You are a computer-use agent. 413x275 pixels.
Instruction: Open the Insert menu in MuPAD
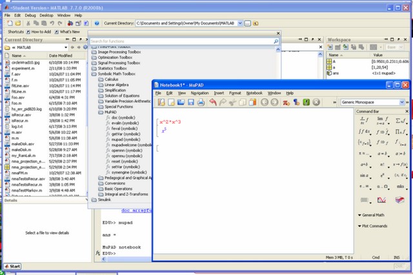(x=219, y=93)
